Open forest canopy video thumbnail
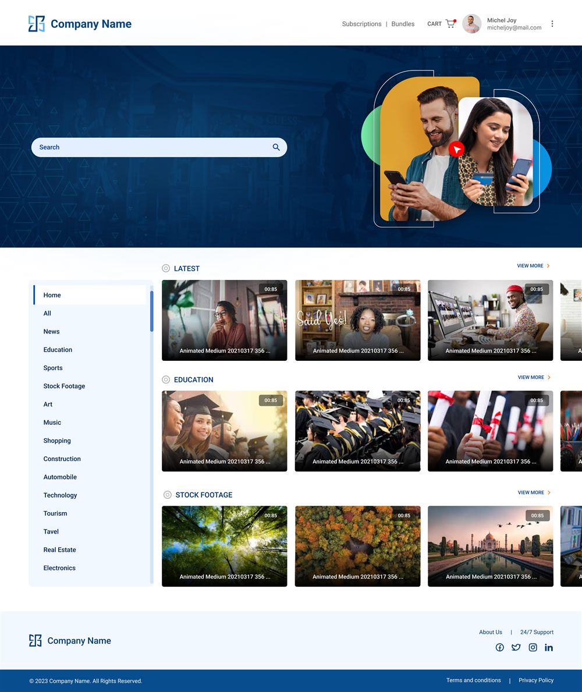Screen dimensions: 582x692 [x=225, y=546]
